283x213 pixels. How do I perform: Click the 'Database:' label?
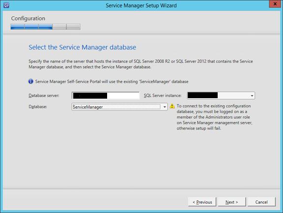(x=38, y=107)
